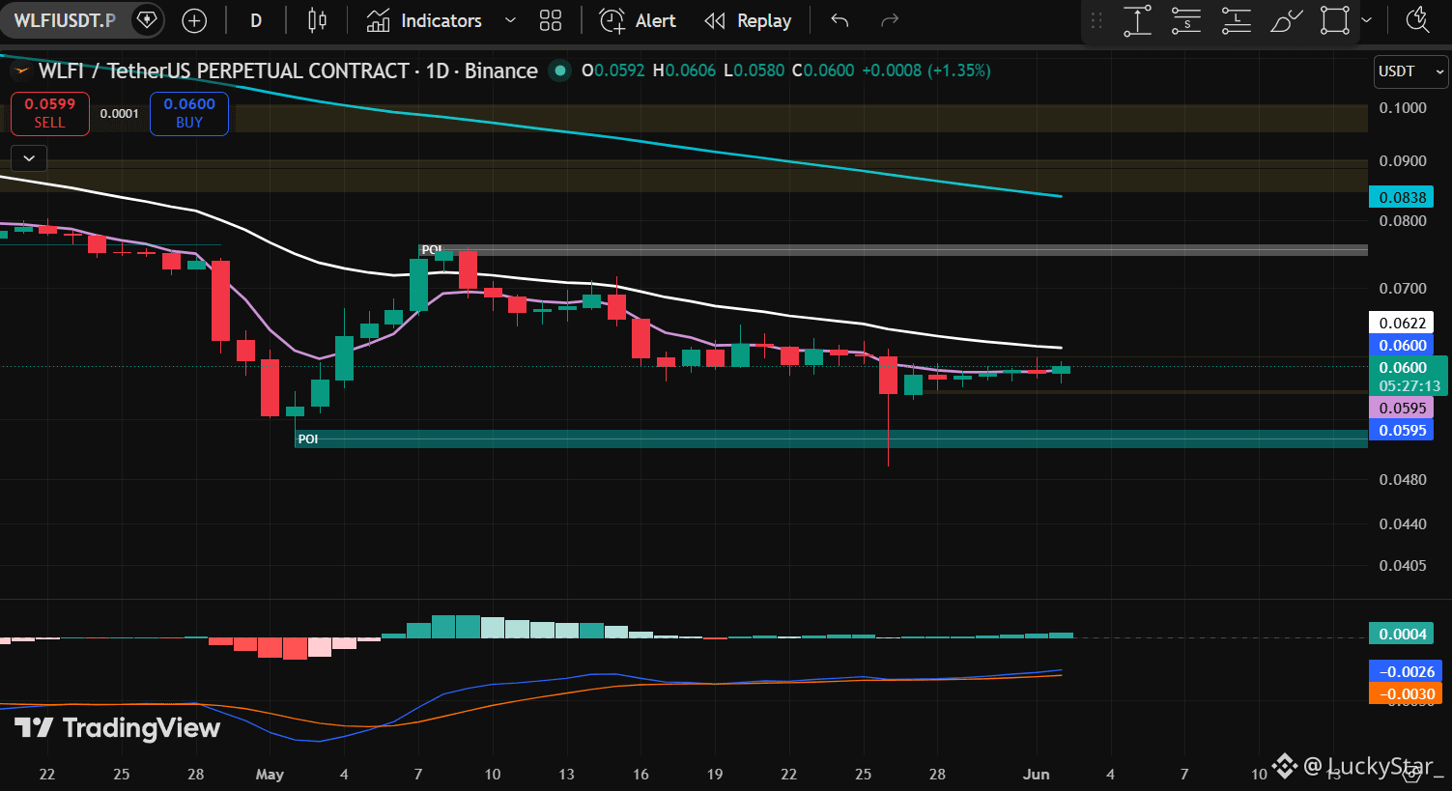Grab the favorites toolbar drag handle
Image resolution: width=1452 pixels, height=791 pixels.
[1096, 20]
